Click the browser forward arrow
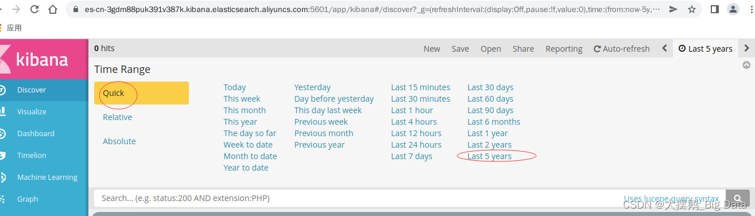 (16, 9)
